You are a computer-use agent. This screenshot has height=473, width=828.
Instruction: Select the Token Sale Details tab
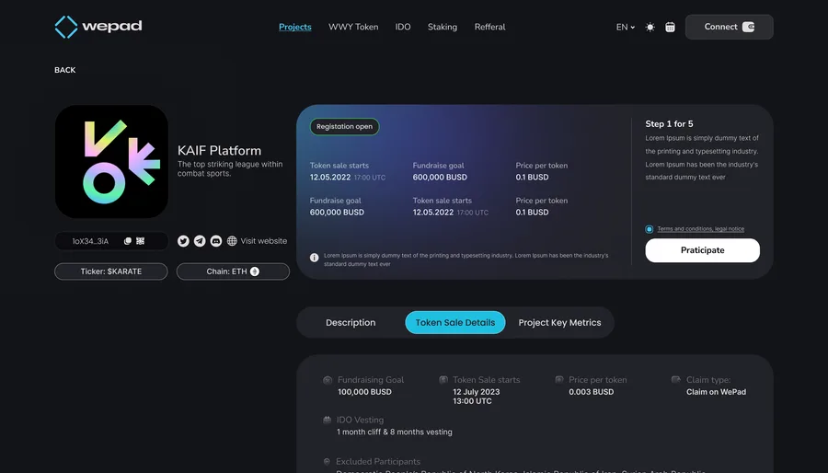(x=455, y=323)
